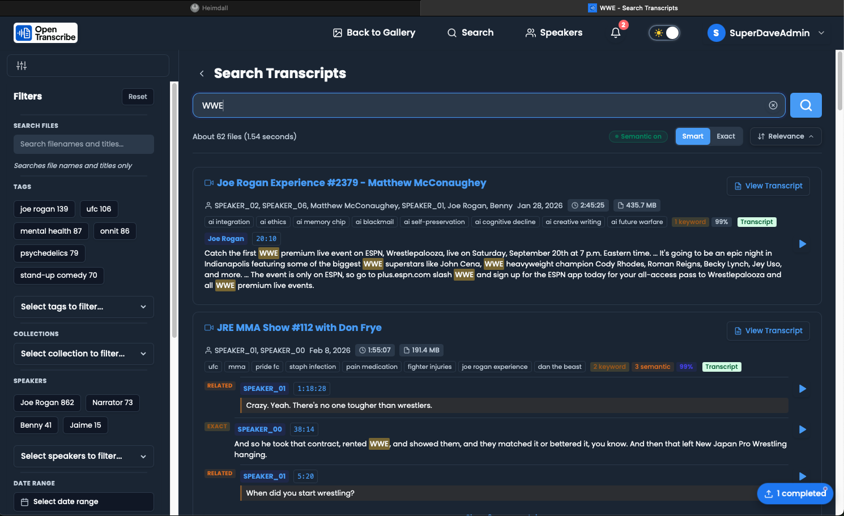Play the SPEAKER_01 1:18:28 snippet
This screenshot has width=844, height=516.
click(802, 389)
